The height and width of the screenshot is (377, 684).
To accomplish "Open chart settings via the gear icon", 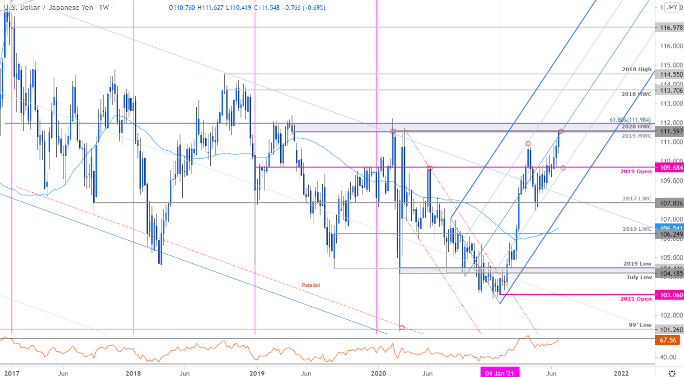I will [672, 372].
